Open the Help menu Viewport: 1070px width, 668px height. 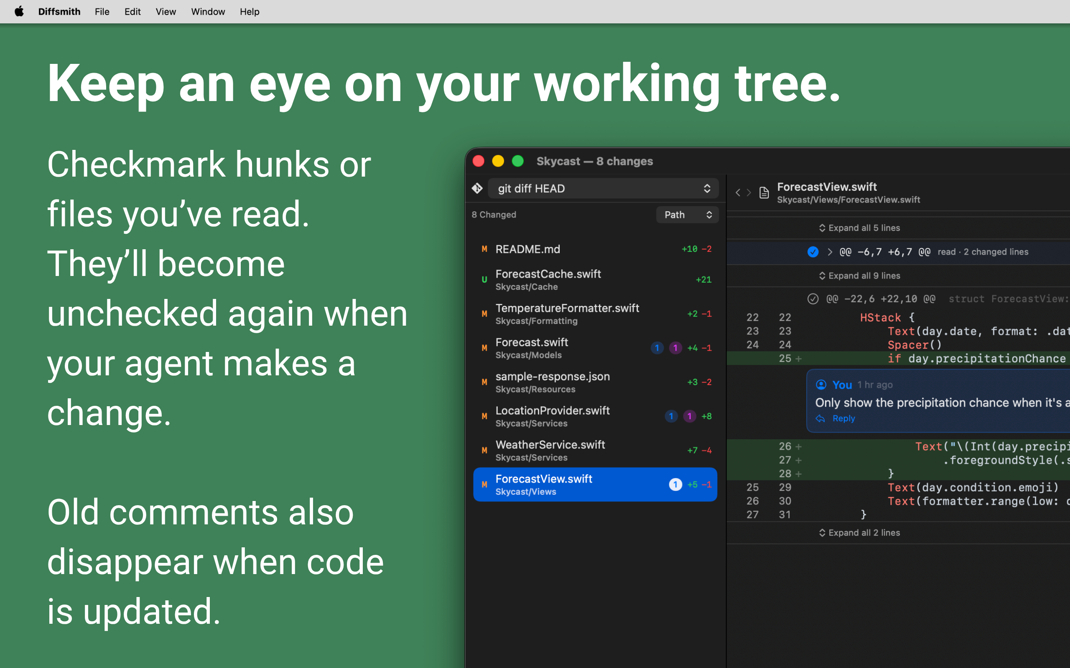(x=250, y=12)
